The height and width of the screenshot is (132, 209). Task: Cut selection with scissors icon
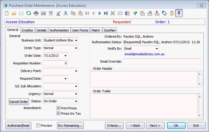(x=66, y=13)
